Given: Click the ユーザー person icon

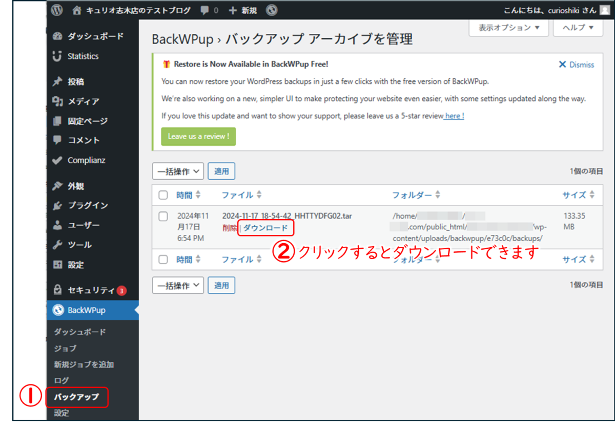Looking at the screenshot, I should pyautogui.click(x=57, y=225).
